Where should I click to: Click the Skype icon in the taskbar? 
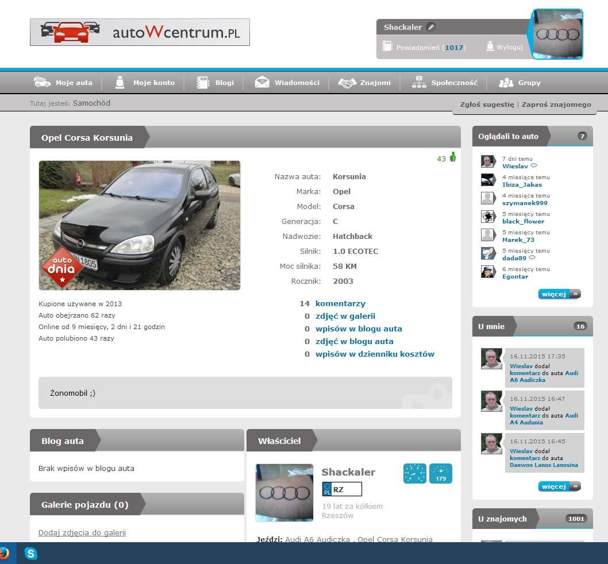[x=30, y=553]
